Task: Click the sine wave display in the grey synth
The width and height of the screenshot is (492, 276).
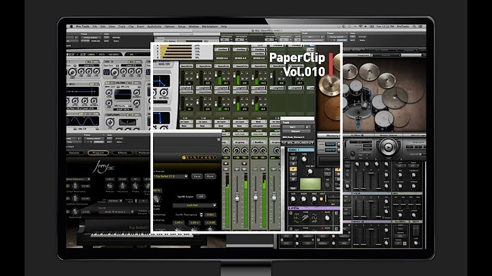Action: [x=83, y=121]
